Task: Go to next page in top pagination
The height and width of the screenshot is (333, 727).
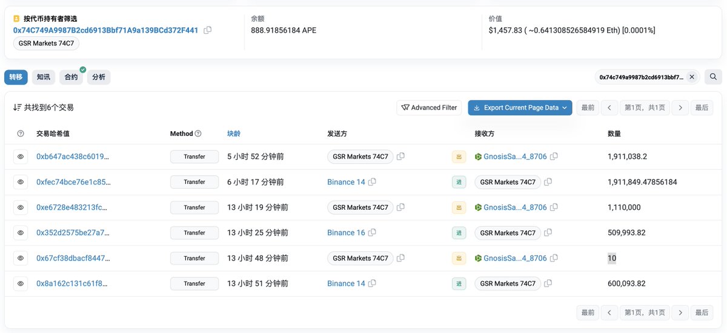Action: (x=680, y=108)
